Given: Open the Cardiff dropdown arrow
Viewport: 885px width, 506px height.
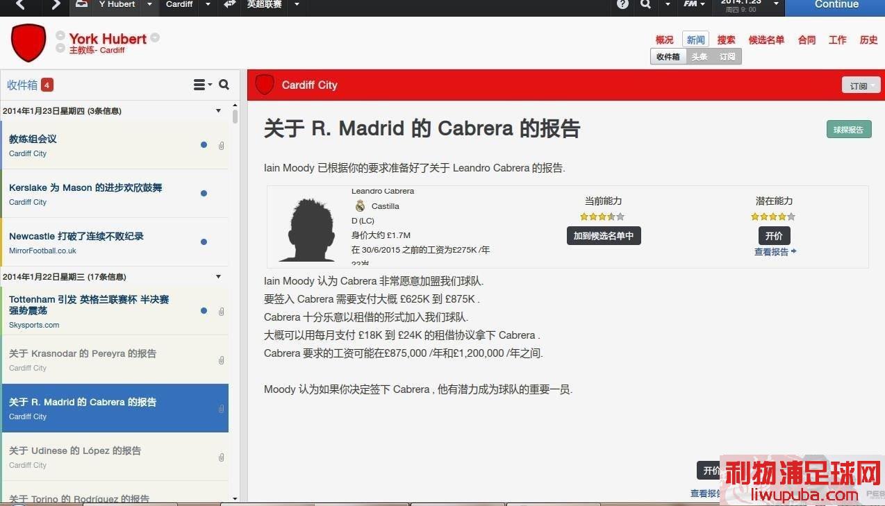Looking at the screenshot, I should 207,5.
